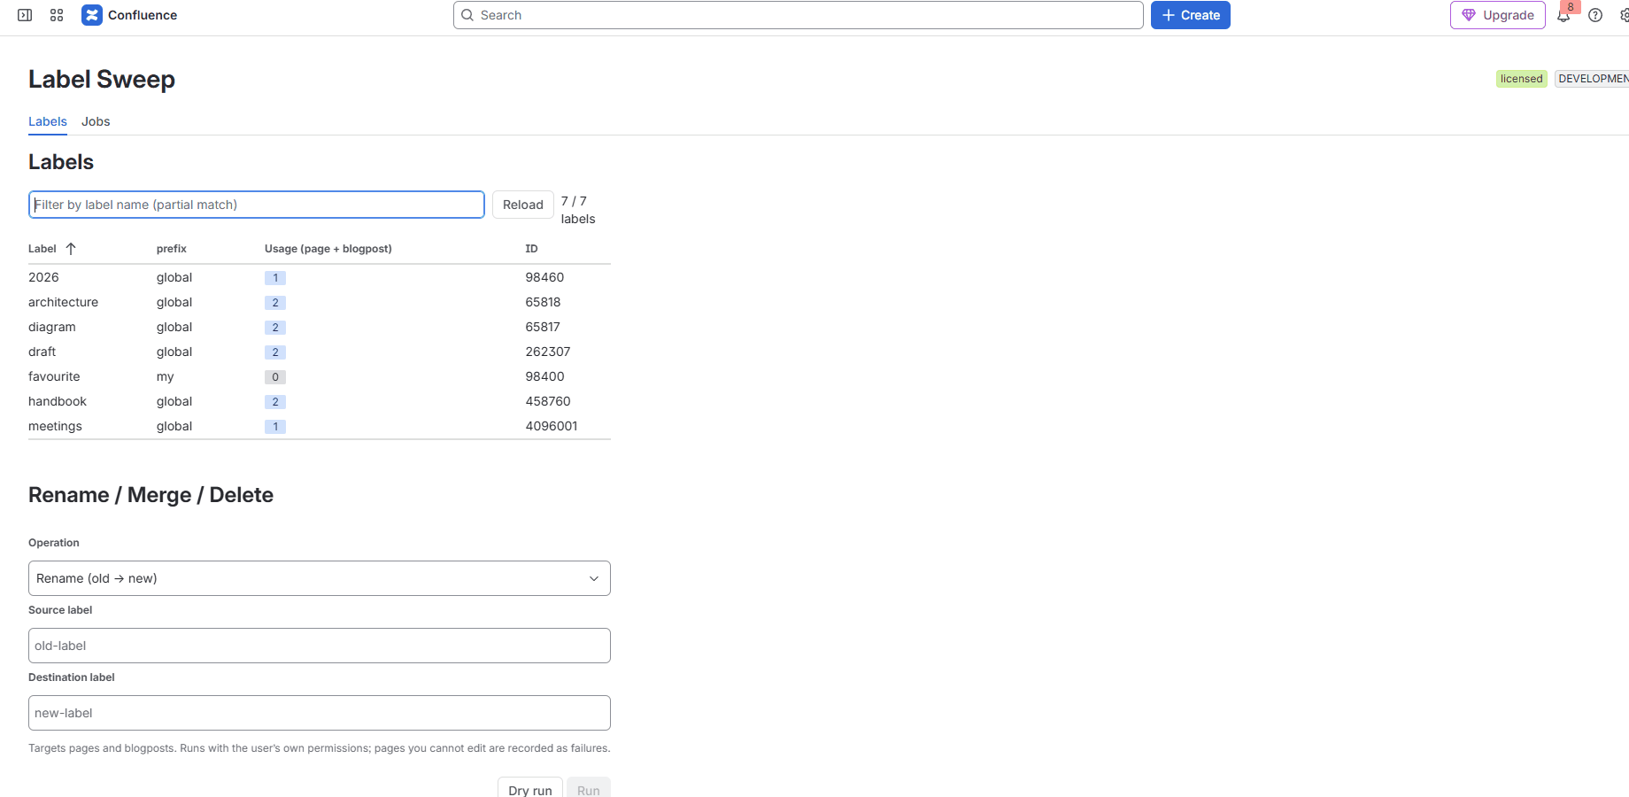The width and height of the screenshot is (1629, 797).
Task: Select the diagram label
Action: coord(52,327)
